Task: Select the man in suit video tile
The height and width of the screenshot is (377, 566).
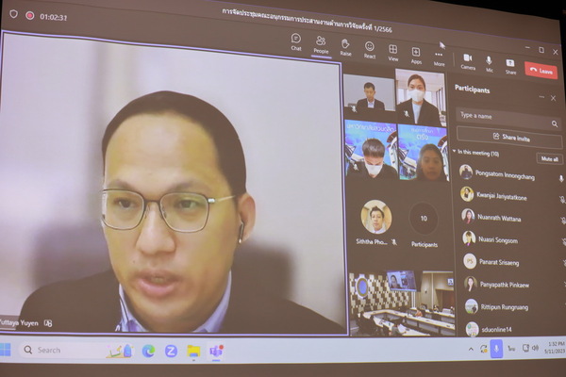Action: pyautogui.click(x=369, y=93)
